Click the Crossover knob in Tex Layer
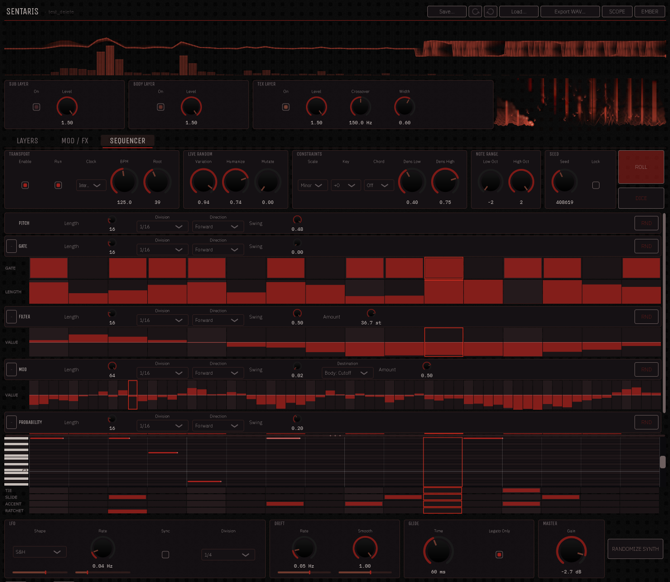This screenshot has height=582, width=670. (360, 107)
